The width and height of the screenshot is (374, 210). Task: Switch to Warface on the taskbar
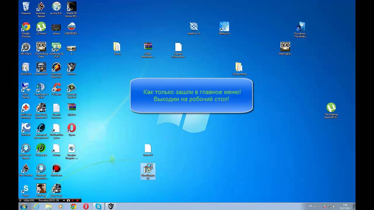click(111, 206)
